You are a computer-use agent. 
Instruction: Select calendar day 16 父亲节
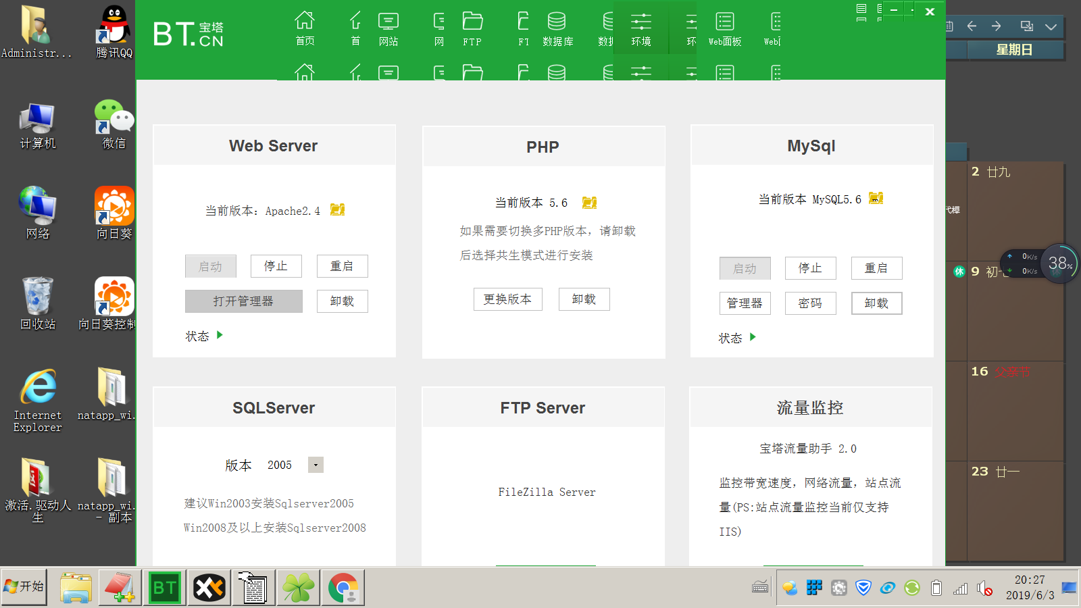pyautogui.click(x=1015, y=412)
